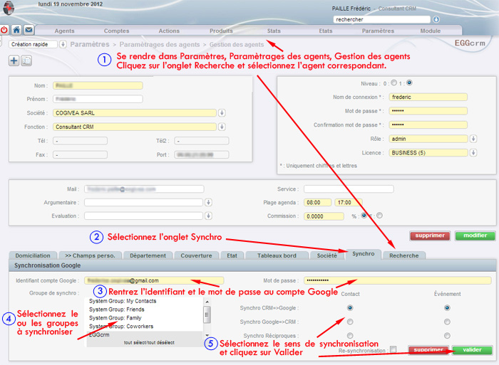Click the green modifier button
499x365 pixels.
pos(475,236)
